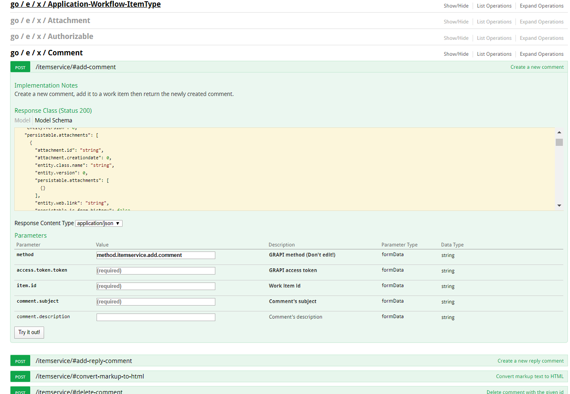Toggle Show/Hide for the Comment section

tap(456, 54)
